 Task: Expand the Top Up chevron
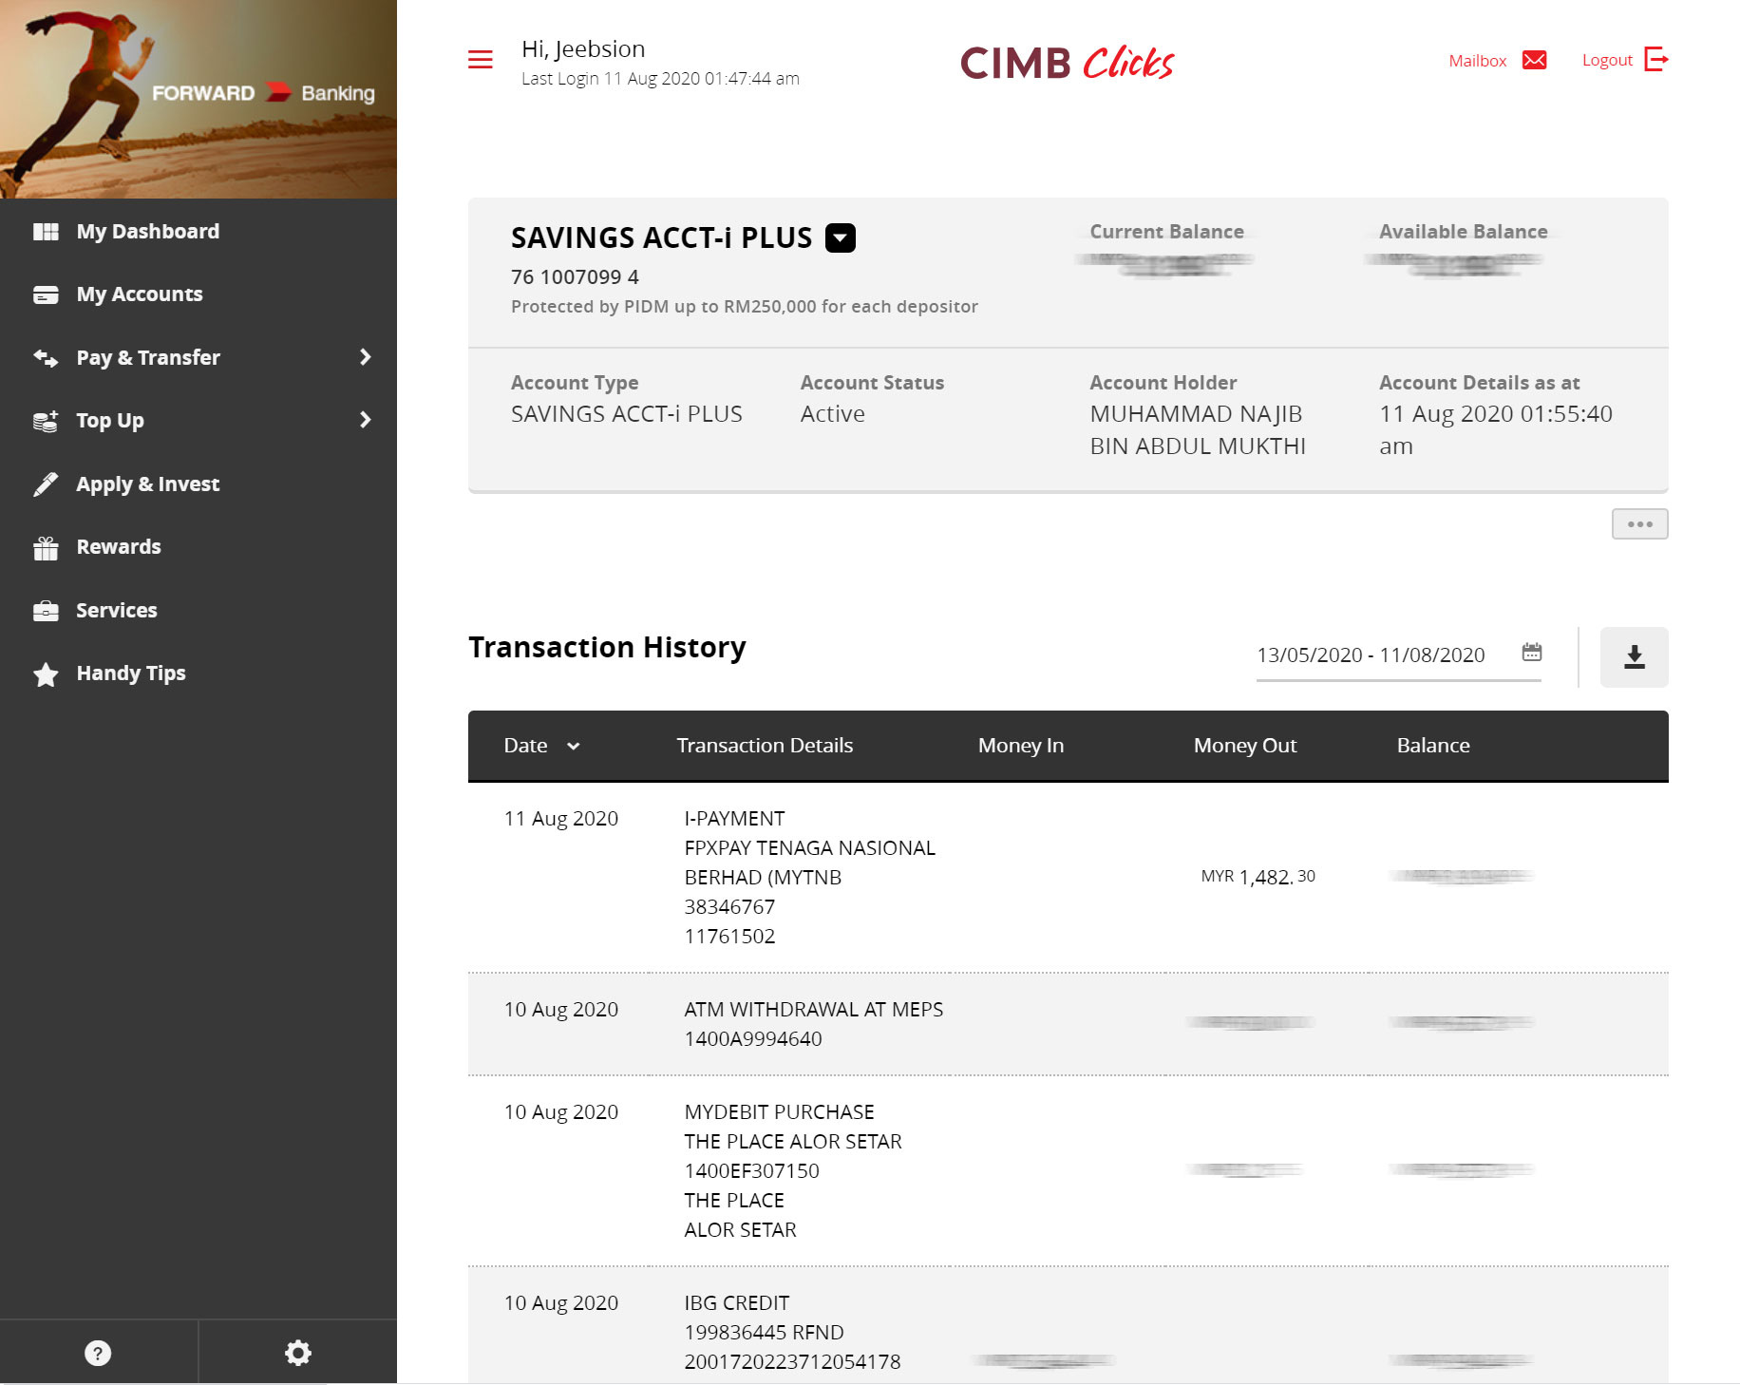tap(365, 420)
